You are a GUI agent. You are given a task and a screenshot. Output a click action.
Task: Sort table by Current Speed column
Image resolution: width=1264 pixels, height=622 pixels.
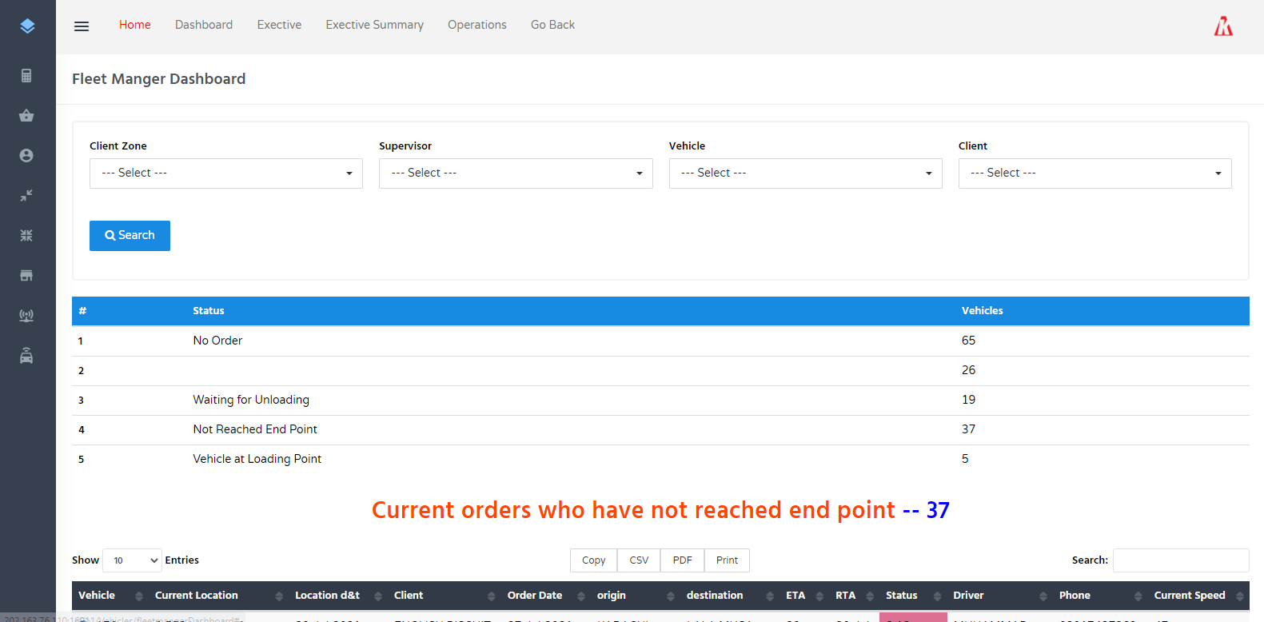click(x=1198, y=596)
